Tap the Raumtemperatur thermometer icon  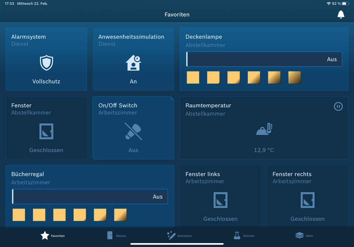click(x=264, y=130)
